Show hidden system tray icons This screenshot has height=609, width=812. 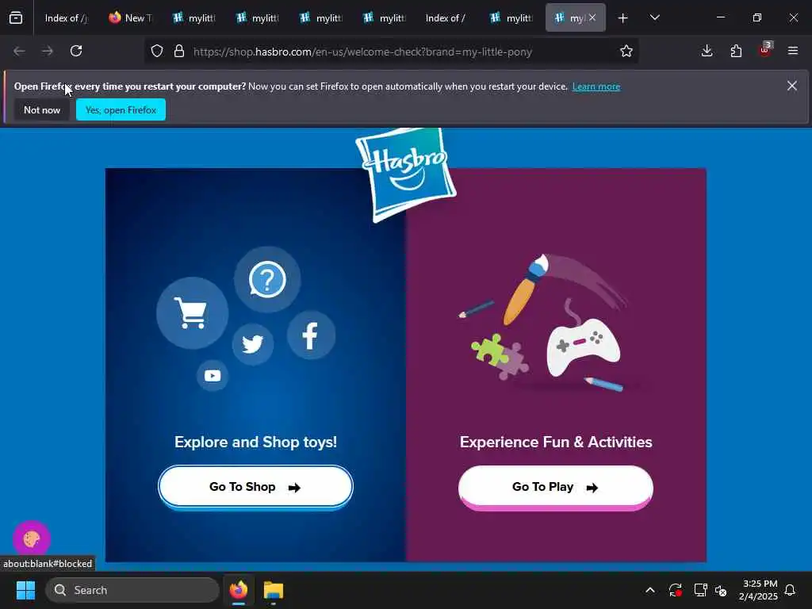coord(650,590)
